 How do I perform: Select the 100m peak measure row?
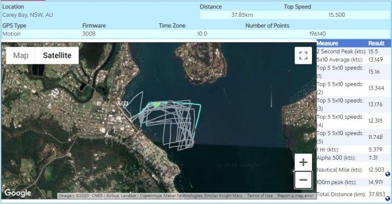click(353, 182)
